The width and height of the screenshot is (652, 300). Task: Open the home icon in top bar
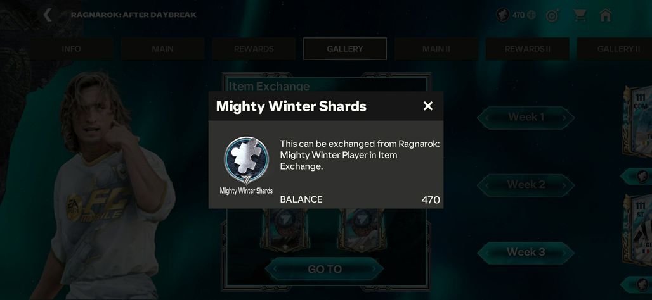(x=606, y=15)
